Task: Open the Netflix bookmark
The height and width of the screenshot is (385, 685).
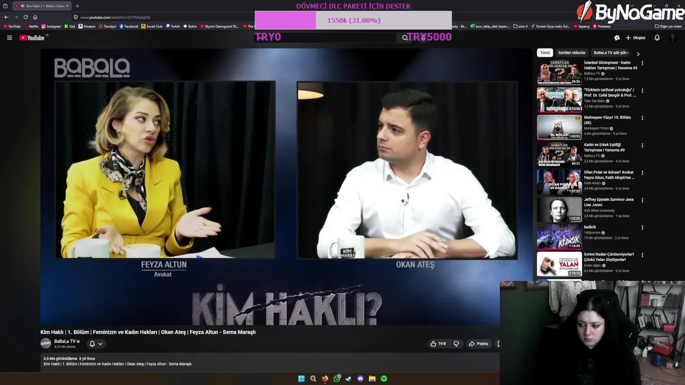Action: [x=31, y=26]
